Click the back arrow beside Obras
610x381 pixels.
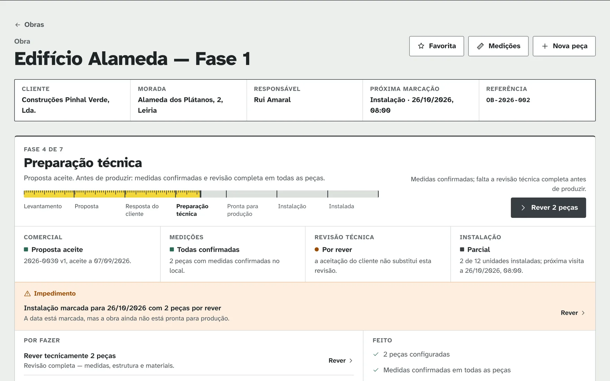(18, 25)
